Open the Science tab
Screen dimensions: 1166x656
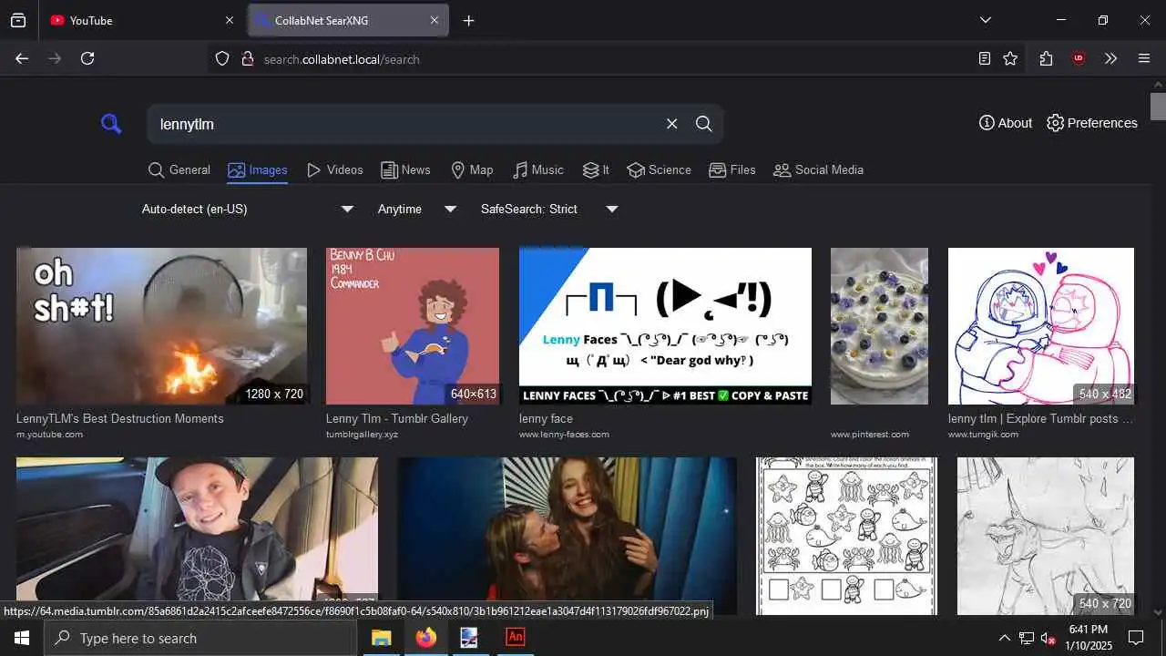tap(660, 170)
